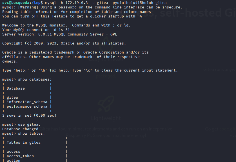Screen dimensions: 236x162
Task: Click the insecure password warning line
Action: (92, 7)
